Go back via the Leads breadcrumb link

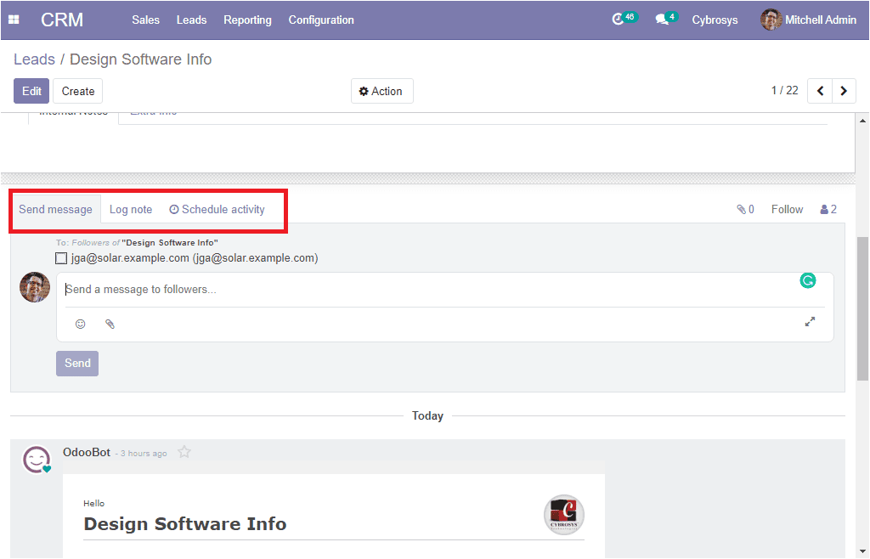tap(34, 59)
